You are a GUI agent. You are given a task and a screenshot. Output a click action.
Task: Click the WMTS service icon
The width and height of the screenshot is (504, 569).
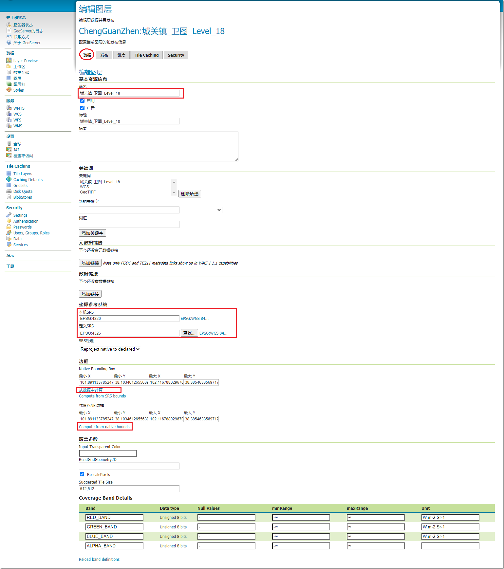click(x=9, y=108)
